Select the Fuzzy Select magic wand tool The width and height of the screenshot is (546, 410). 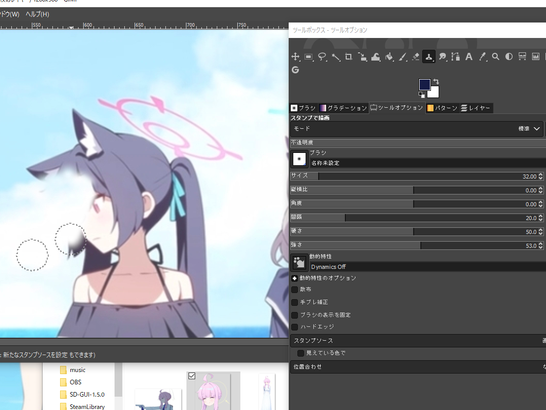(335, 56)
